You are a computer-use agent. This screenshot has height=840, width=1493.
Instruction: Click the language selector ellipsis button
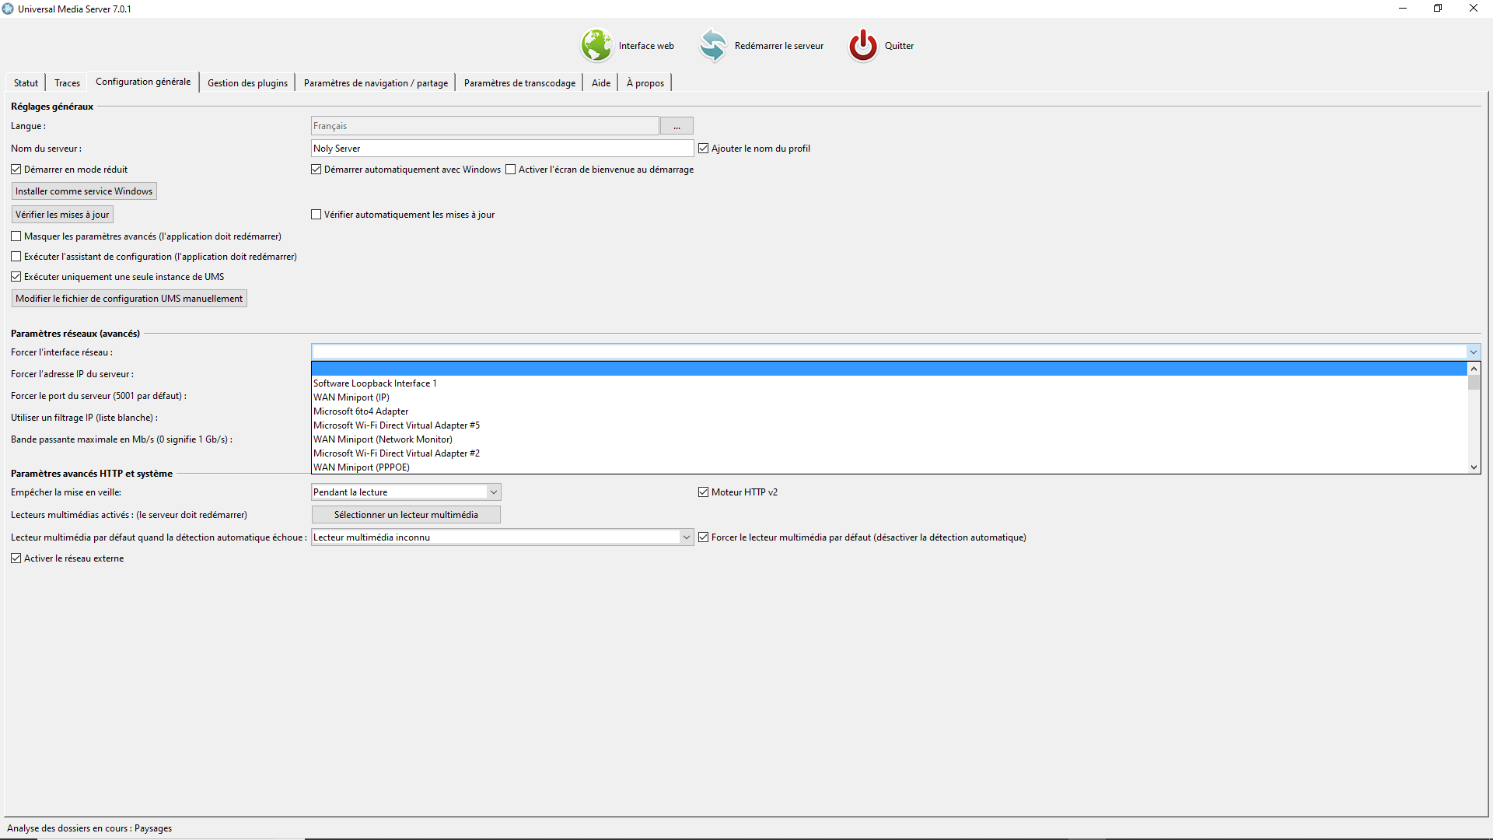(x=677, y=126)
